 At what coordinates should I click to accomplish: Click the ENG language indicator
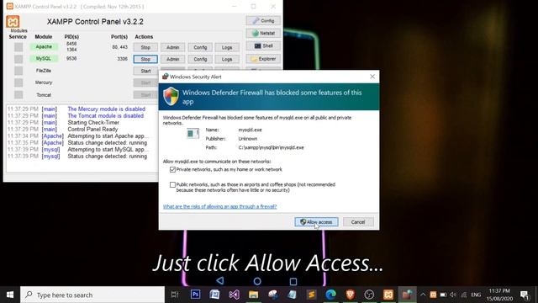point(476,295)
